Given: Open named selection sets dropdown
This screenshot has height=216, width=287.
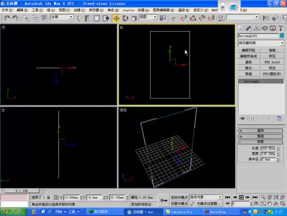Looking at the screenshot, I should [243, 17].
